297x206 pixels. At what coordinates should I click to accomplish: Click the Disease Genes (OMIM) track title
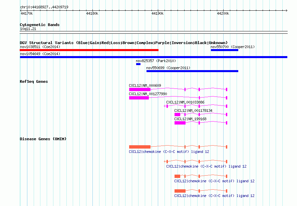(43, 139)
